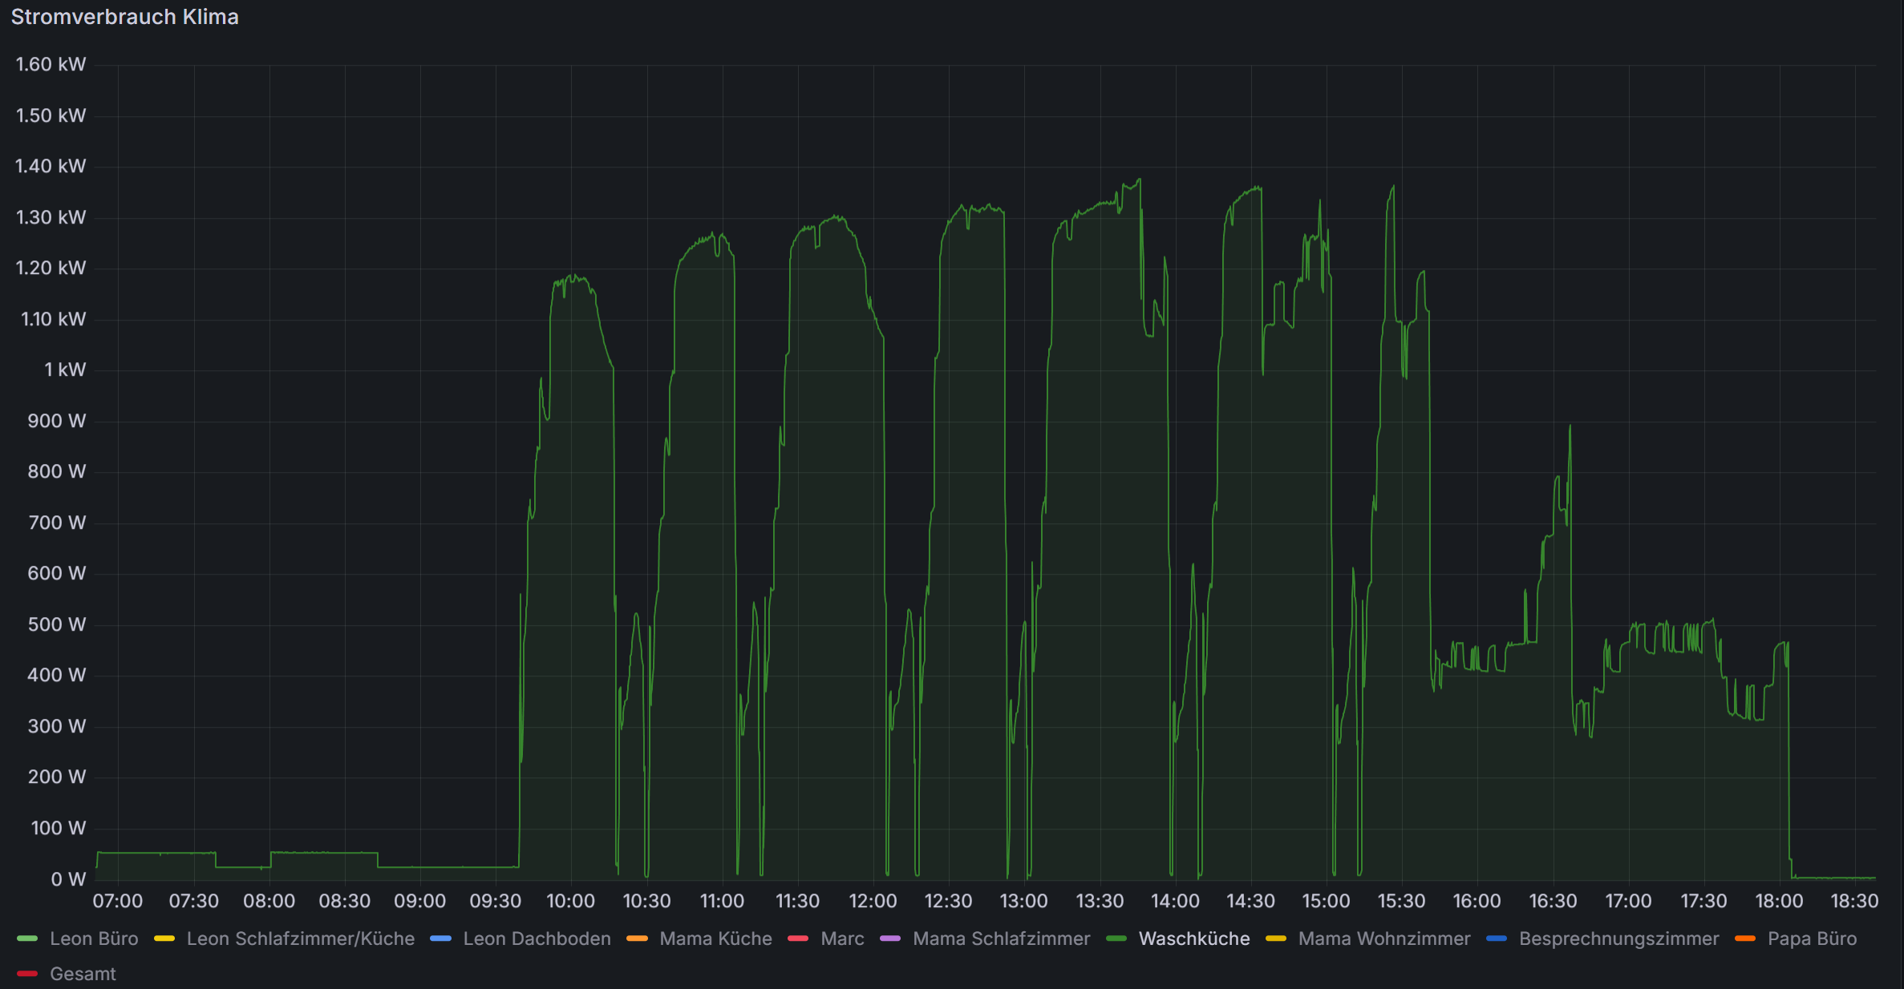Click the purple Mama Schlafzimmer color swatch
This screenshot has width=1904, height=989.
point(890,939)
